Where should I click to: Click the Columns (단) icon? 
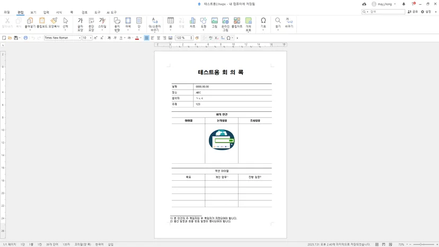(x=139, y=21)
